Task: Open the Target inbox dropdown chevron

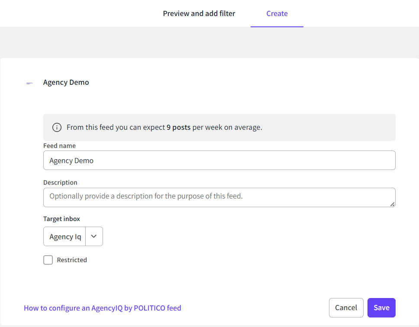Action: [94, 237]
